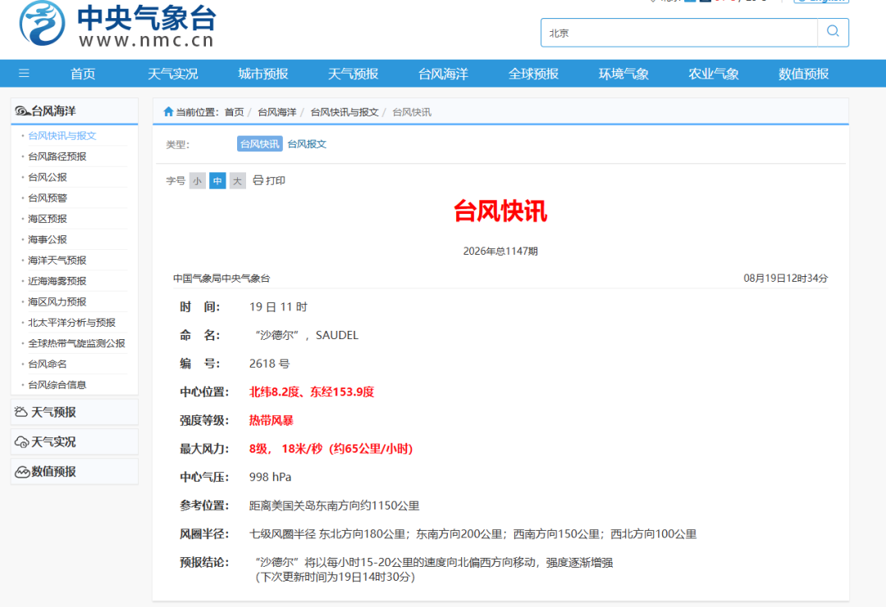Click the red position 北纬8.2度、东经153.9度
886x607 pixels.
[312, 392]
